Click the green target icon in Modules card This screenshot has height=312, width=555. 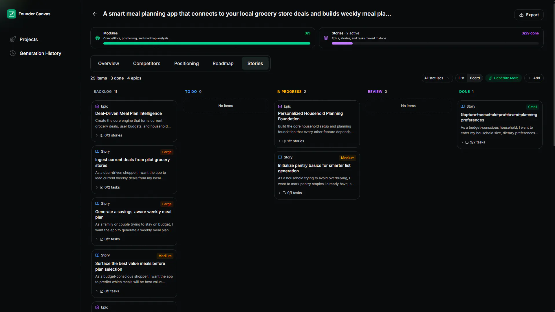tap(98, 38)
